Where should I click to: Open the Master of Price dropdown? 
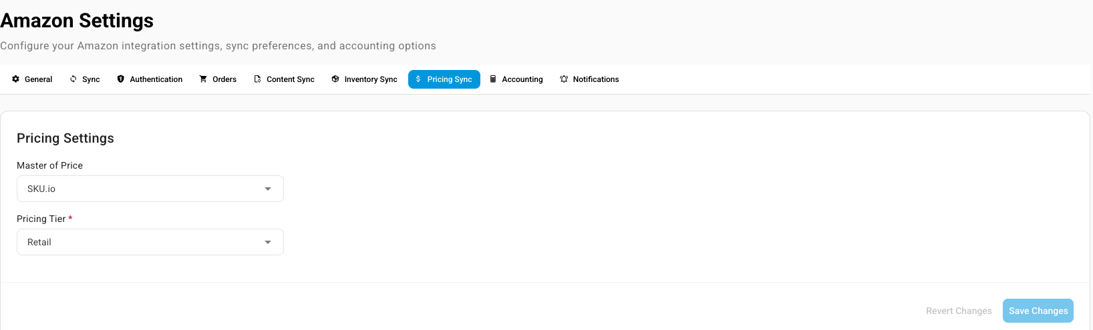point(150,189)
